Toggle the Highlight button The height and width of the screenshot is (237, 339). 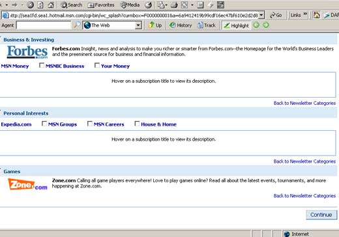point(236,25)
